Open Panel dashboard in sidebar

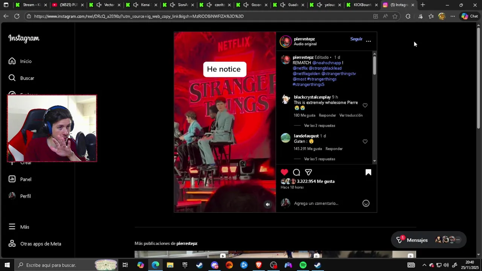click(20, 180)
